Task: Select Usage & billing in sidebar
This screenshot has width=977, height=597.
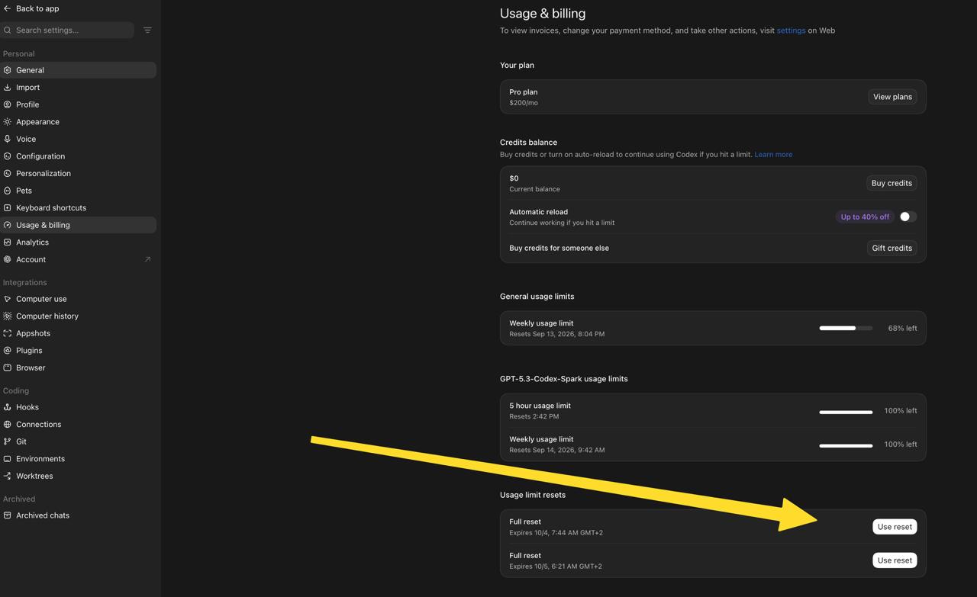Action: [x=78, y=225]
